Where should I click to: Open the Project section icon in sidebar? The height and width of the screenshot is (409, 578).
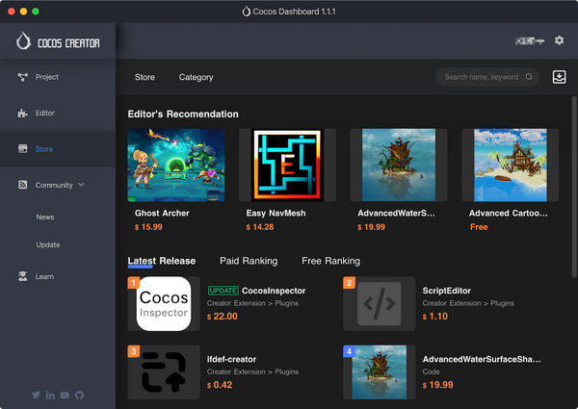pyautogui.click(x=23, y=77)
